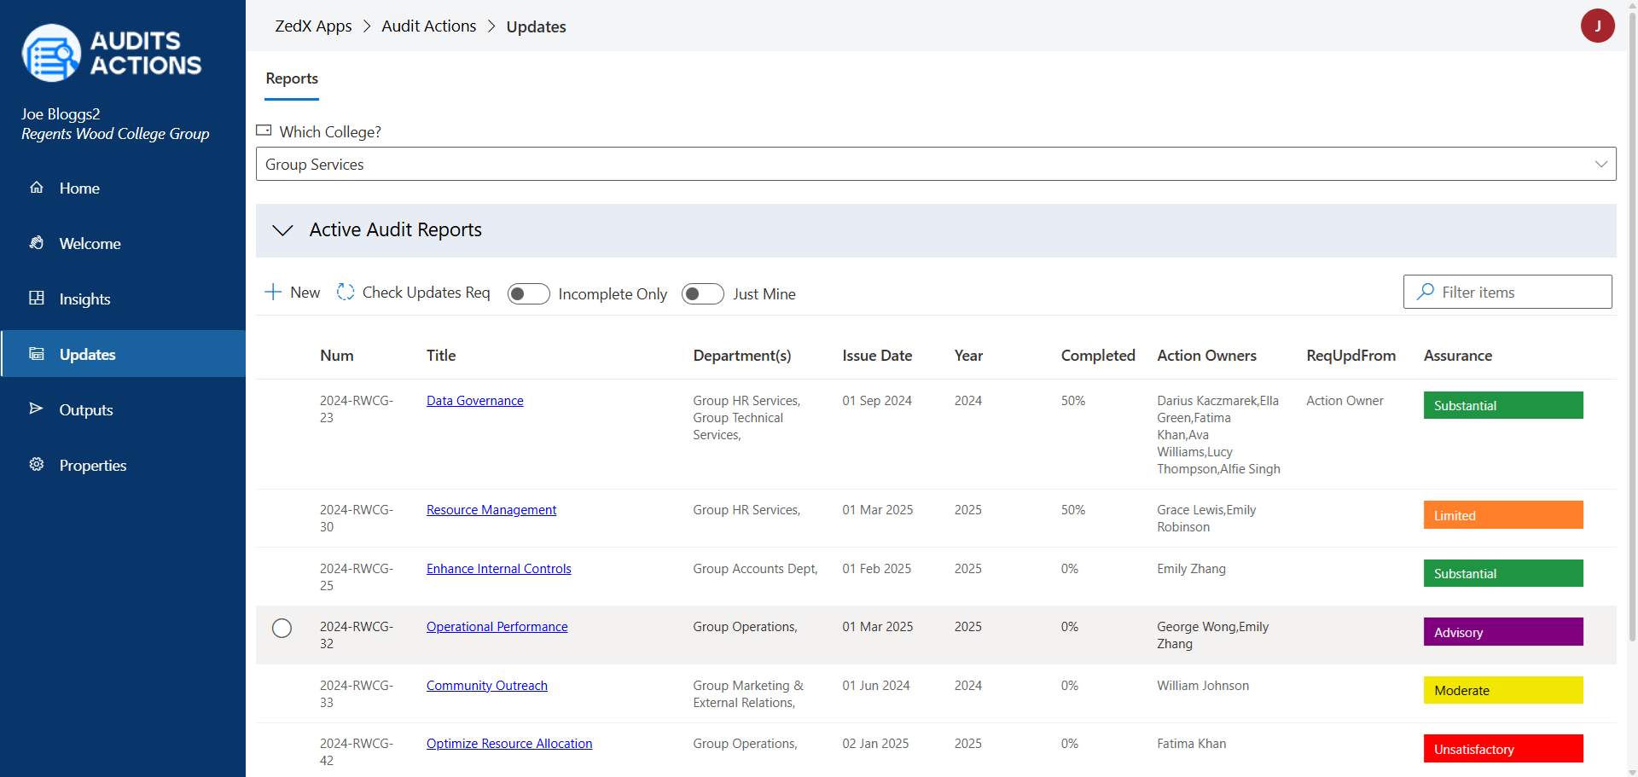Click the red Unsatisfactory assurance badge
Screen dimensions: 1638x777
click(x=1503, y=749)
